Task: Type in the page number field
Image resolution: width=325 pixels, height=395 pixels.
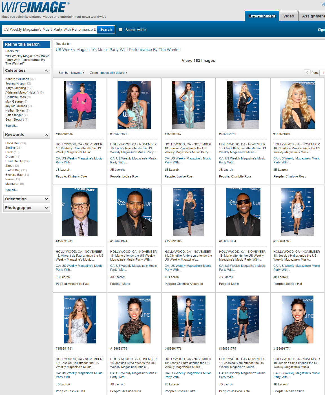Action: tap(322, 73)
